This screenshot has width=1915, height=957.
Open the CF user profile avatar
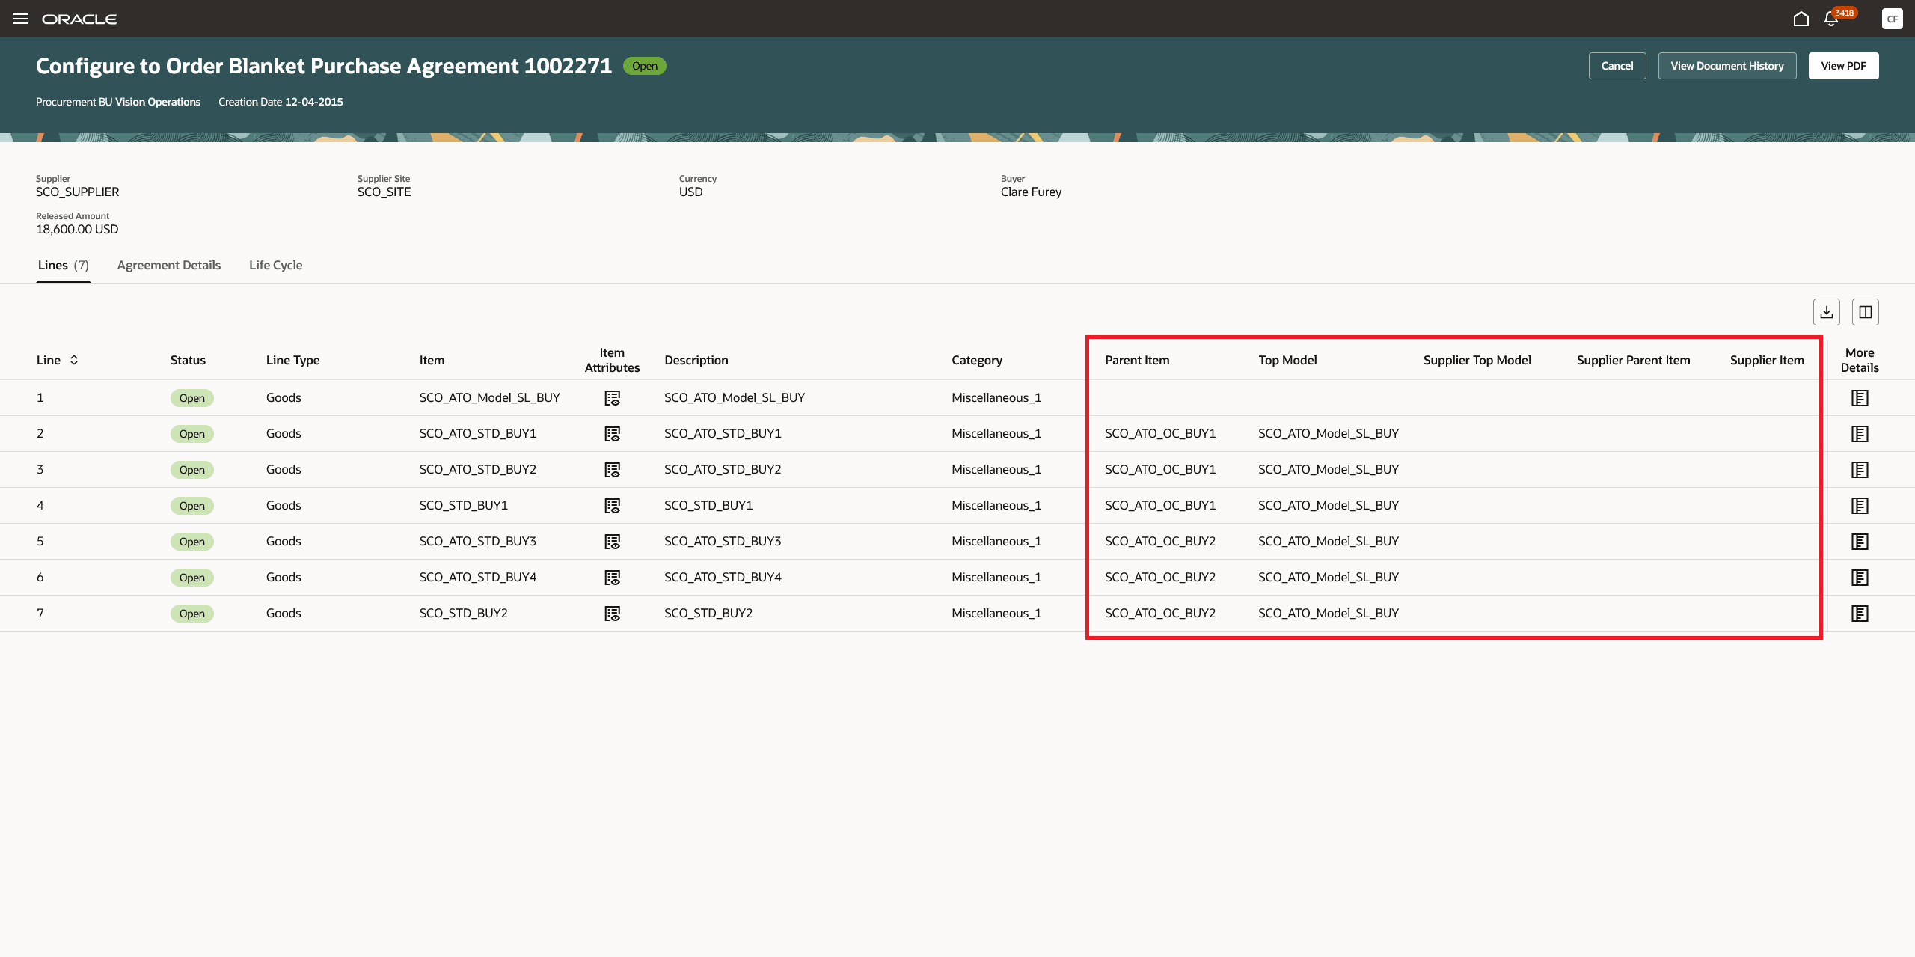tap(1892, 19)
